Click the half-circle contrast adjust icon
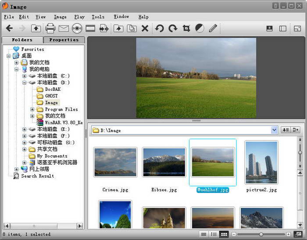This screenshot has width=307, height=240. click(200, 29)
